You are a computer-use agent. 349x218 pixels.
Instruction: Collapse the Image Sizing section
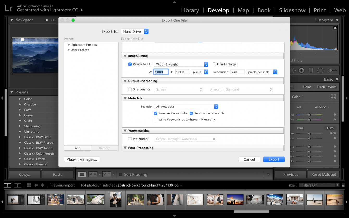[x=125, y=56]
